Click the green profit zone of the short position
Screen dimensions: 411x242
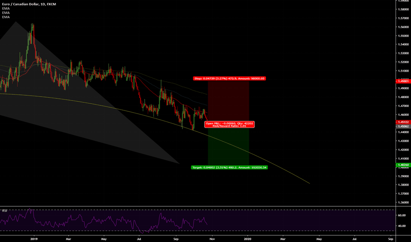pyautogui.click(x=228, y=147)
